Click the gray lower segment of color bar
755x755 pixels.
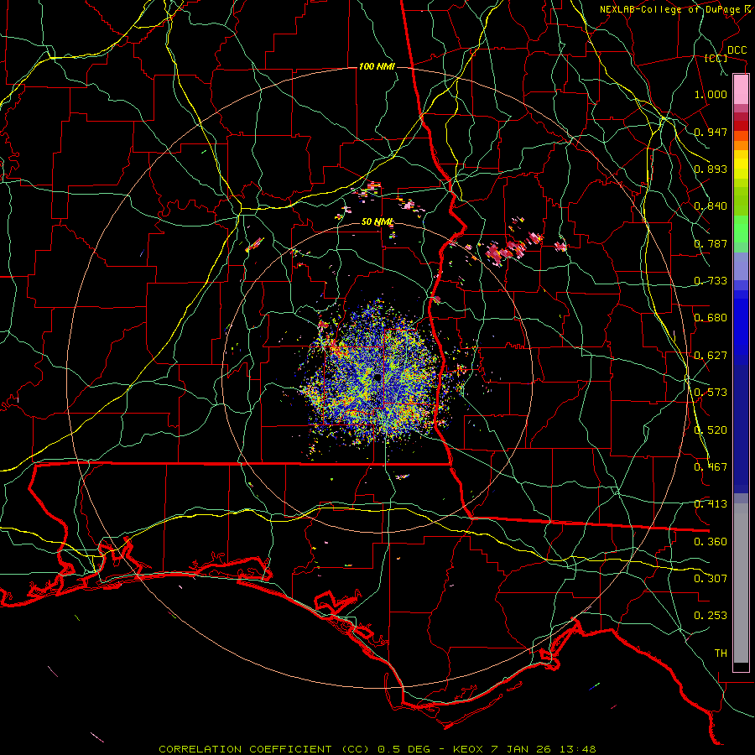pyautogui.click(x=741, y=583)
